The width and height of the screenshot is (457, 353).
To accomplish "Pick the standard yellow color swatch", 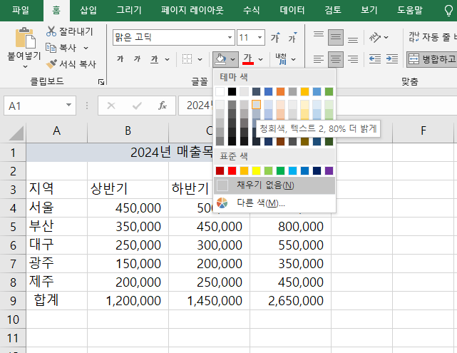I will point(256,171).
